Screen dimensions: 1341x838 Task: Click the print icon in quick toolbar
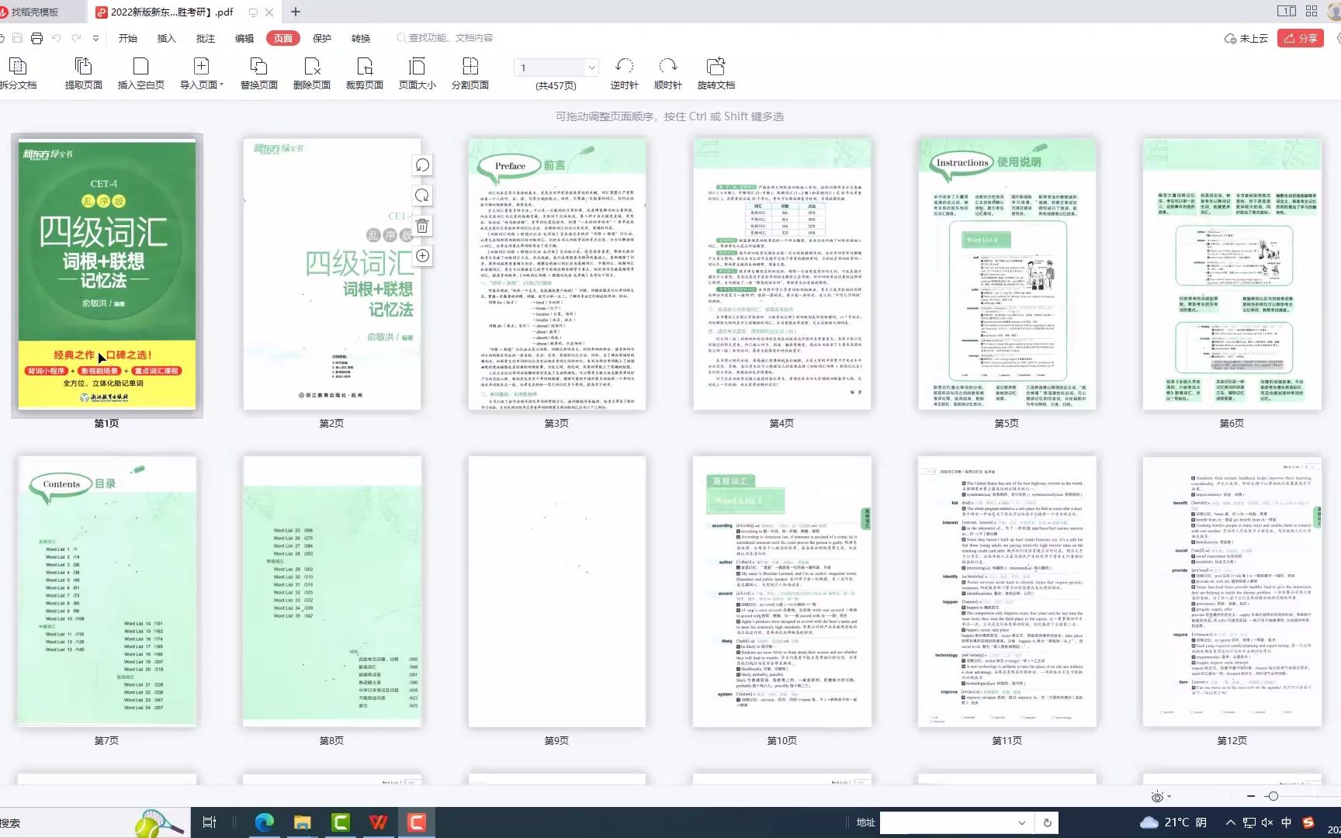(36, 38)
